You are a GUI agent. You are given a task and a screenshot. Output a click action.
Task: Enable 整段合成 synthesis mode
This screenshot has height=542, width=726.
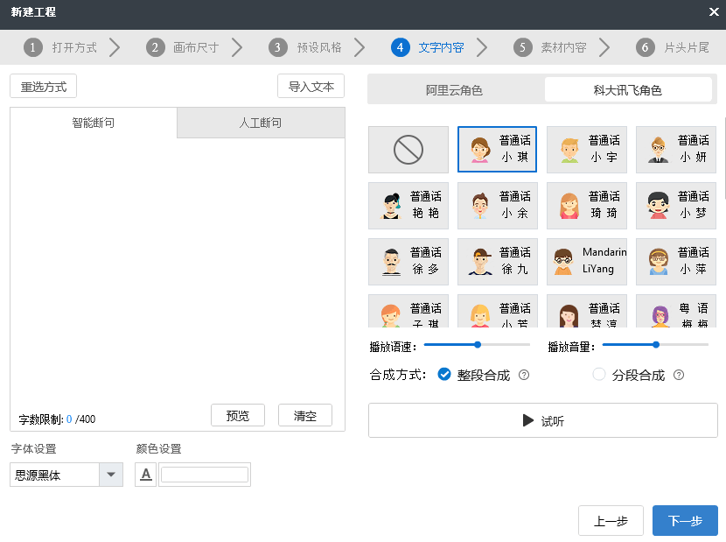(x=444, y=374)
